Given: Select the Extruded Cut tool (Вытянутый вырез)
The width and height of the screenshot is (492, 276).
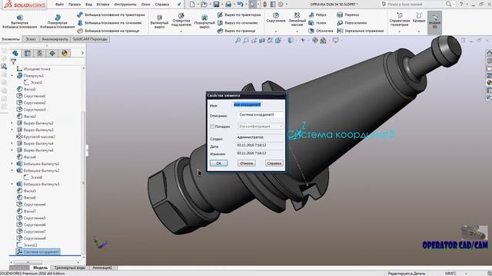Looking at the screenshot, I should [159, 21].
